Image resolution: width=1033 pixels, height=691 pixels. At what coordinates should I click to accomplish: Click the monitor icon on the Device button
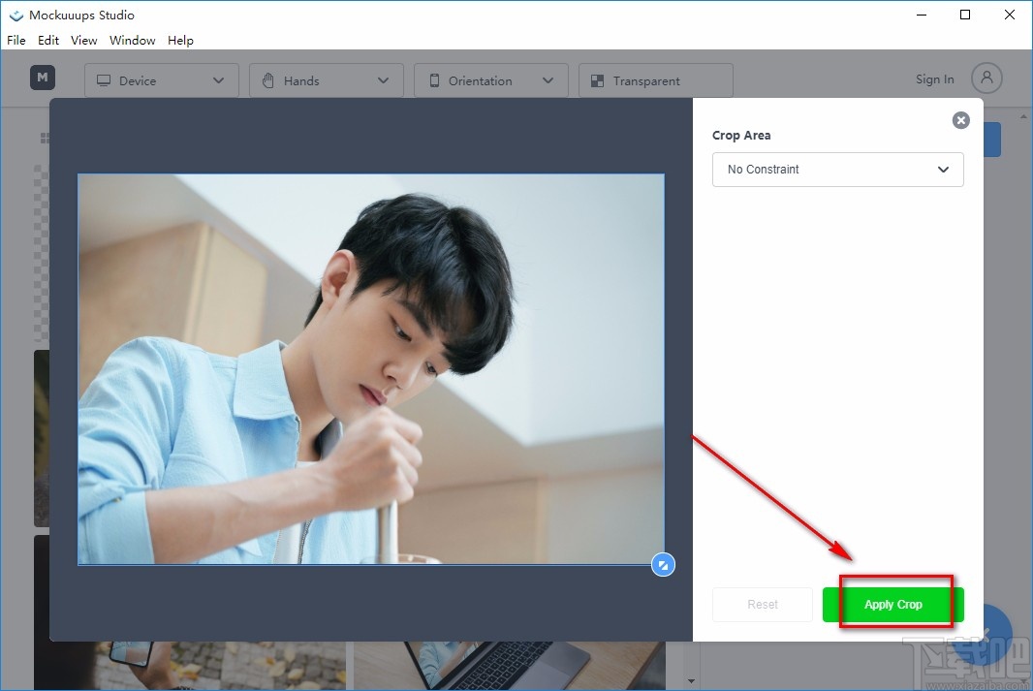[x=104, y=80]
